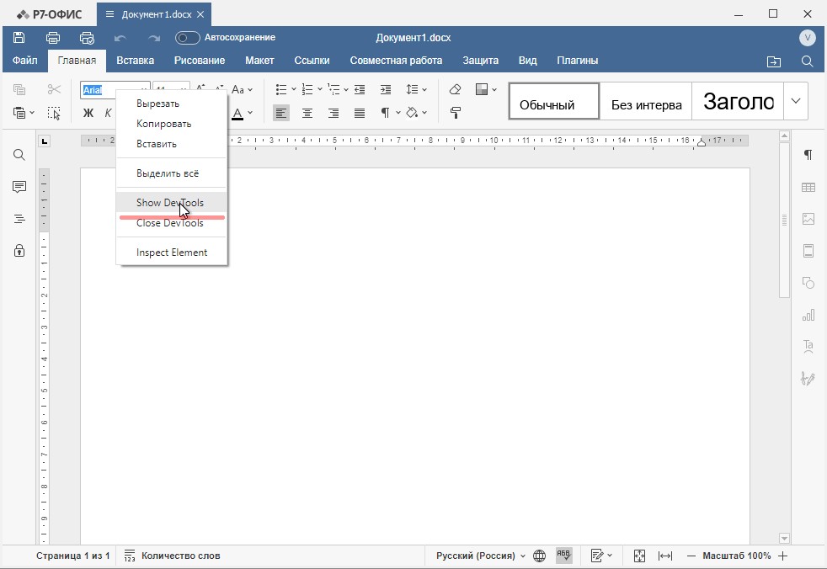Click the Print file icon
This screenshot has height=569, width=827.
tap(52, 37)
